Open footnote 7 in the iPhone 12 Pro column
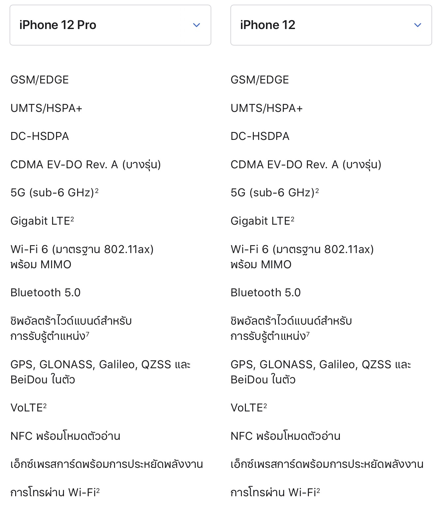 pyautogui.click(x=87, y=334)
